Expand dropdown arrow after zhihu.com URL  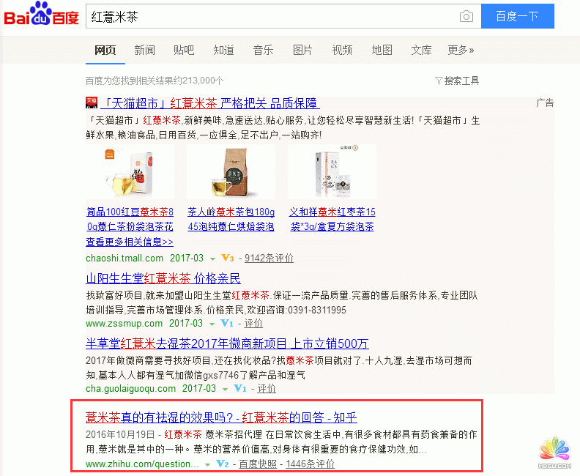click(207, 464)
